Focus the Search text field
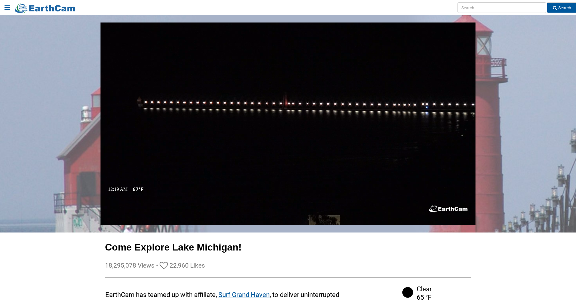Viewport: 576px width, 300px height. click(502, 8)
